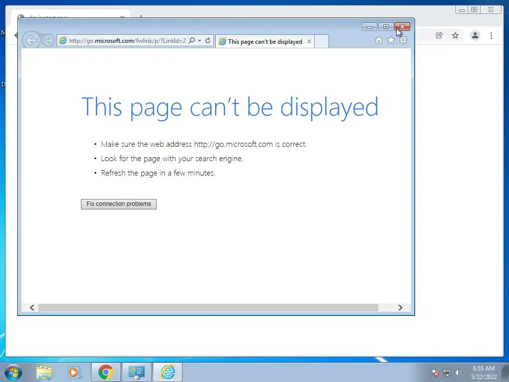
Task: Go back in Internet Explorer
Action: 31,40
